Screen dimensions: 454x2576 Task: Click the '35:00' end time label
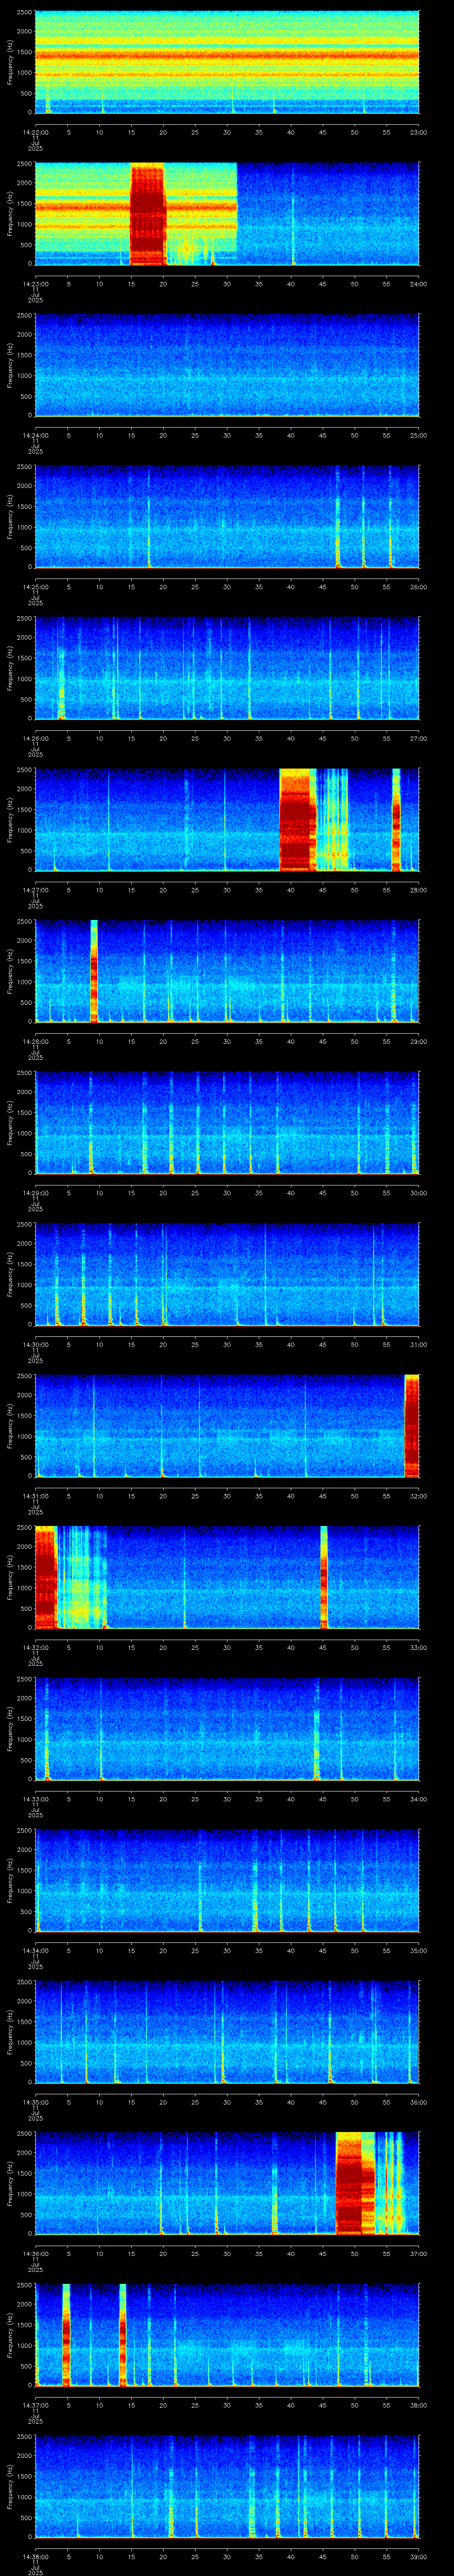418,1950
